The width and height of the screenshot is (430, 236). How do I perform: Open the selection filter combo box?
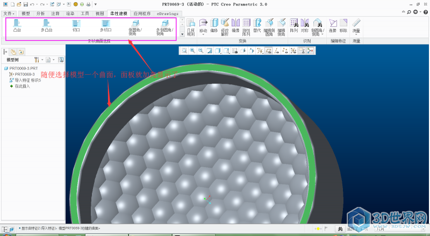(400, 228)
